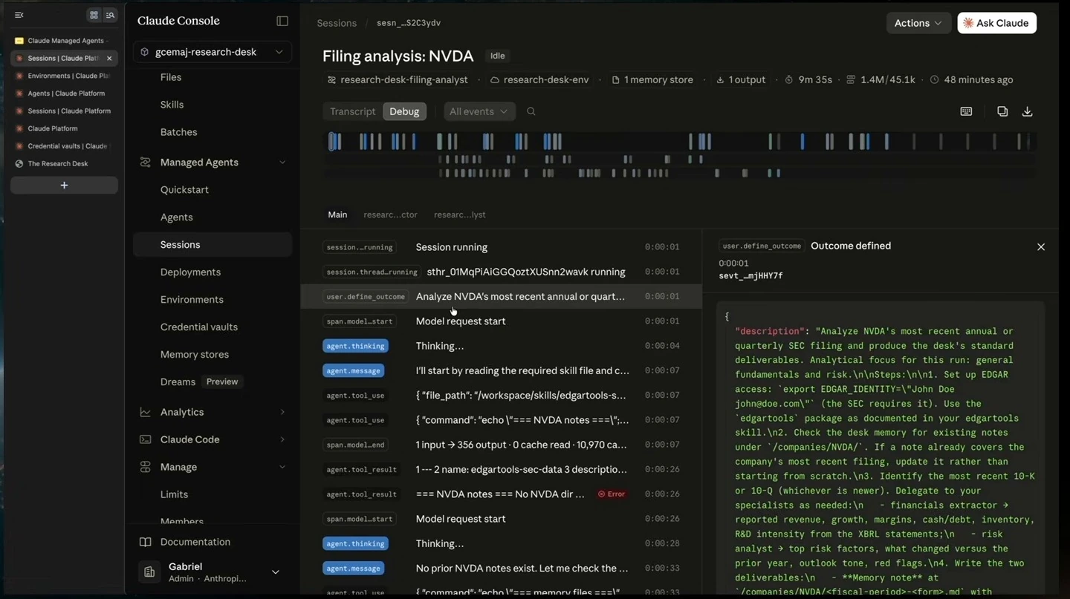Close the active Sessions browser tab
The image size is (1070, 599).
109,58
